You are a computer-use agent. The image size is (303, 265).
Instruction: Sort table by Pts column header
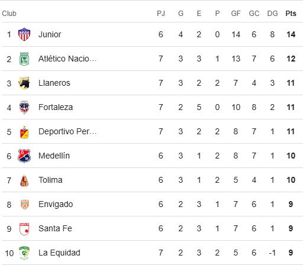[291, 14]
